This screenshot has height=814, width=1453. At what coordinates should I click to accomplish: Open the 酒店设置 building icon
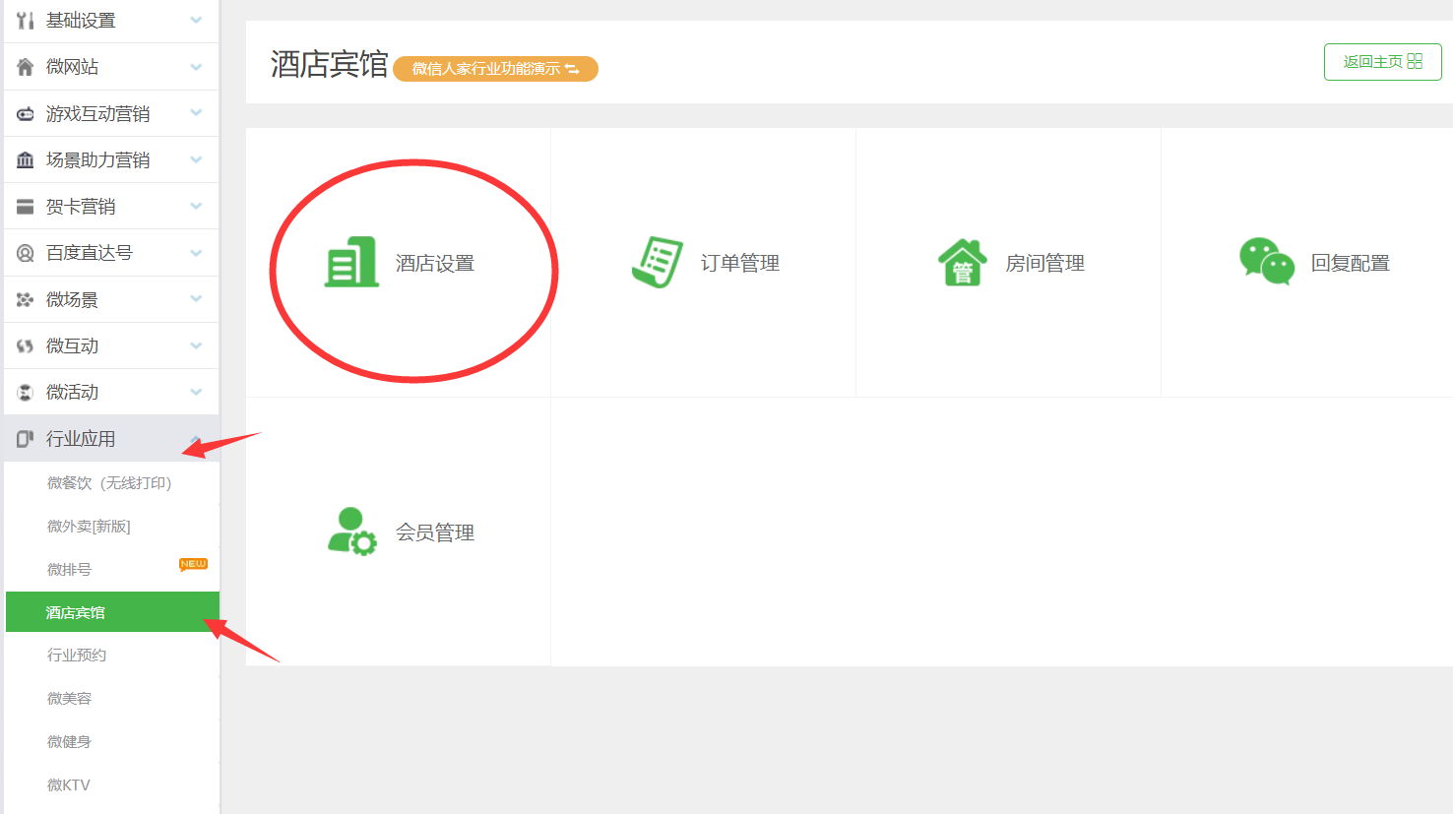pyautogui.click(x=351, y=262)
